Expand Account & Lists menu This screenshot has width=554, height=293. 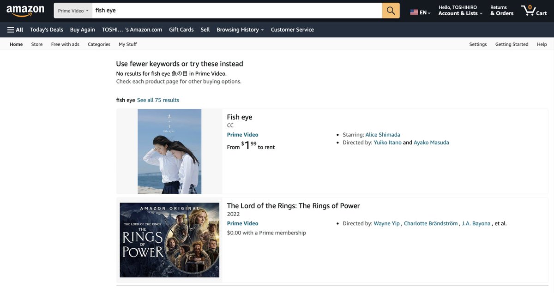click(x=460, y=13)
